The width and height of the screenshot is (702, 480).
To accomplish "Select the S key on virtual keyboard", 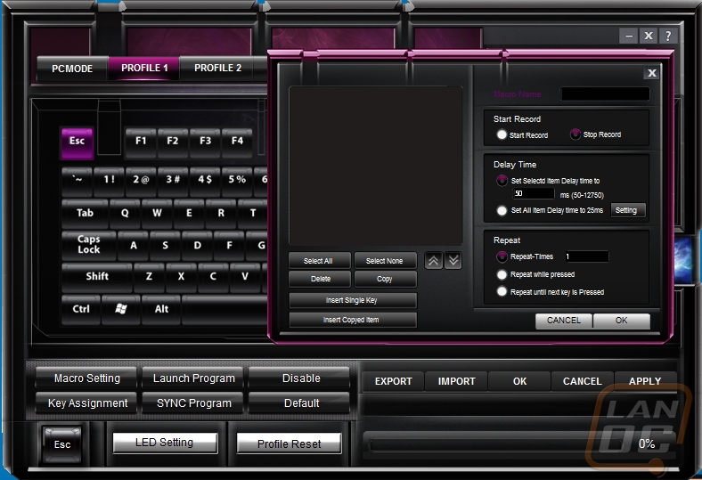I will 165,246.
